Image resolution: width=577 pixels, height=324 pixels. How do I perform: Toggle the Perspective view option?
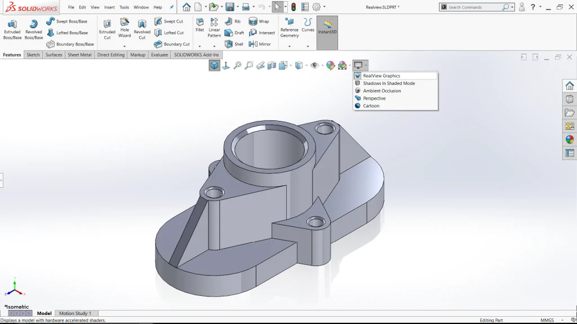coord(396,98)
